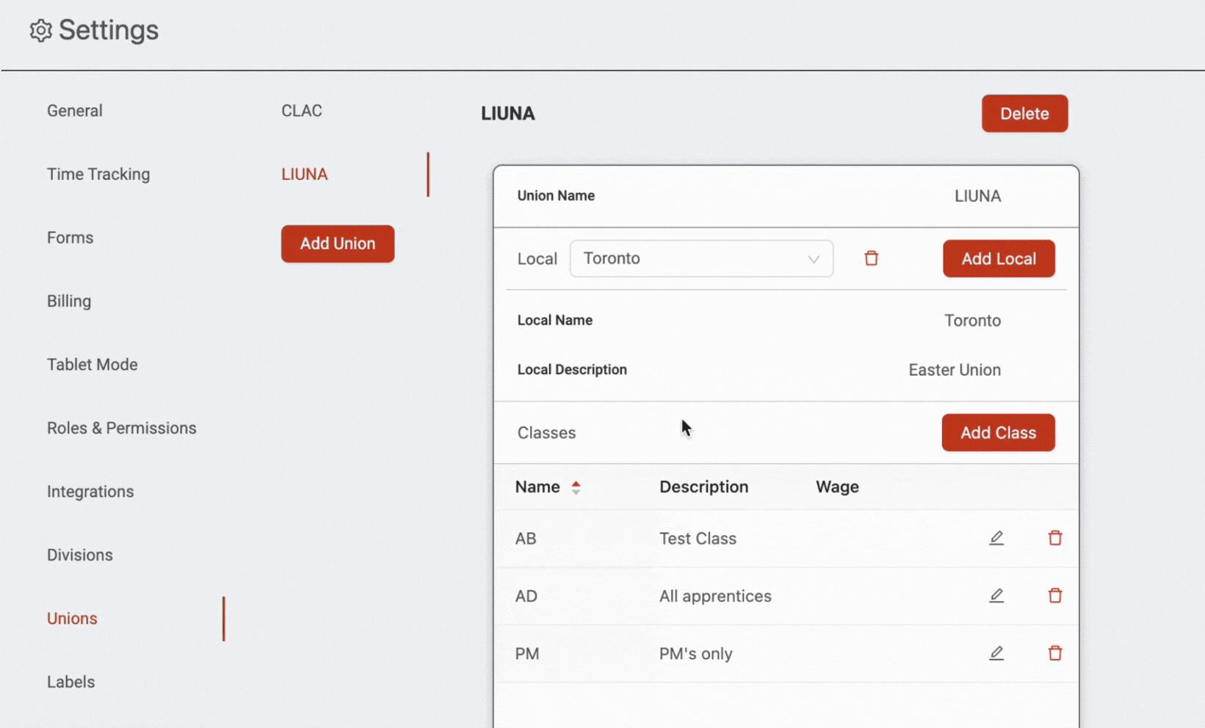Screen dimensions: 1205x728
Task: Delete the PM class row
Action: 1055,653
